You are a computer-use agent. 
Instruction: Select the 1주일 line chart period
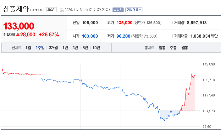(x=40, y=48)
